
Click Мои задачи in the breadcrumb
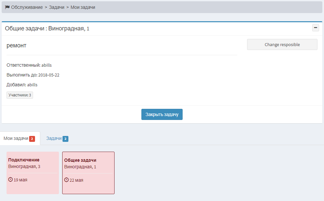[x=83, y=7]
